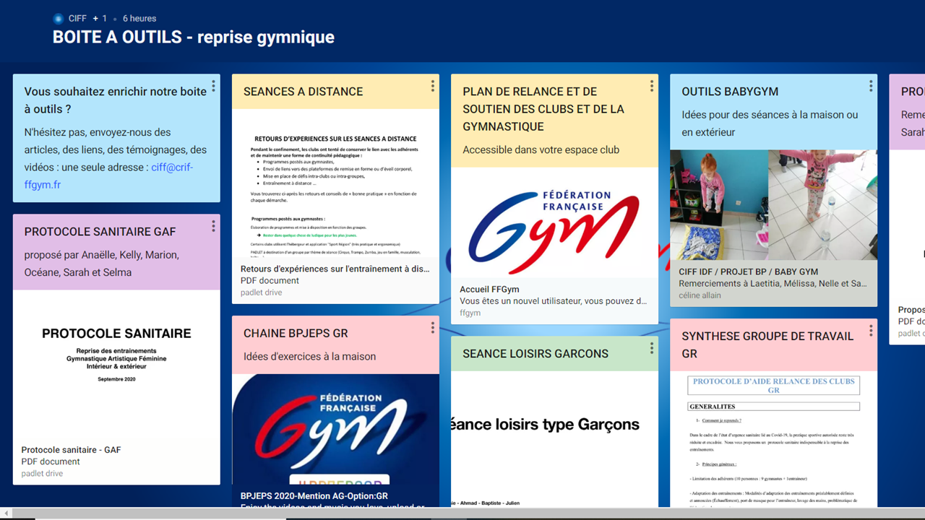Open three-dot menu on SYNTHESE GROUPE DE TRAVAIL card
Screen dimensions: 925x520
pyautogui.click(x=871, y=331)
